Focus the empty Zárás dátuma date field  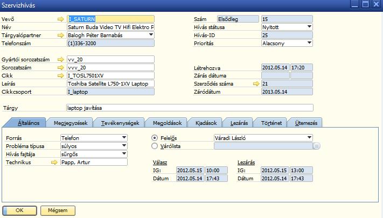[x=275, y=76]
